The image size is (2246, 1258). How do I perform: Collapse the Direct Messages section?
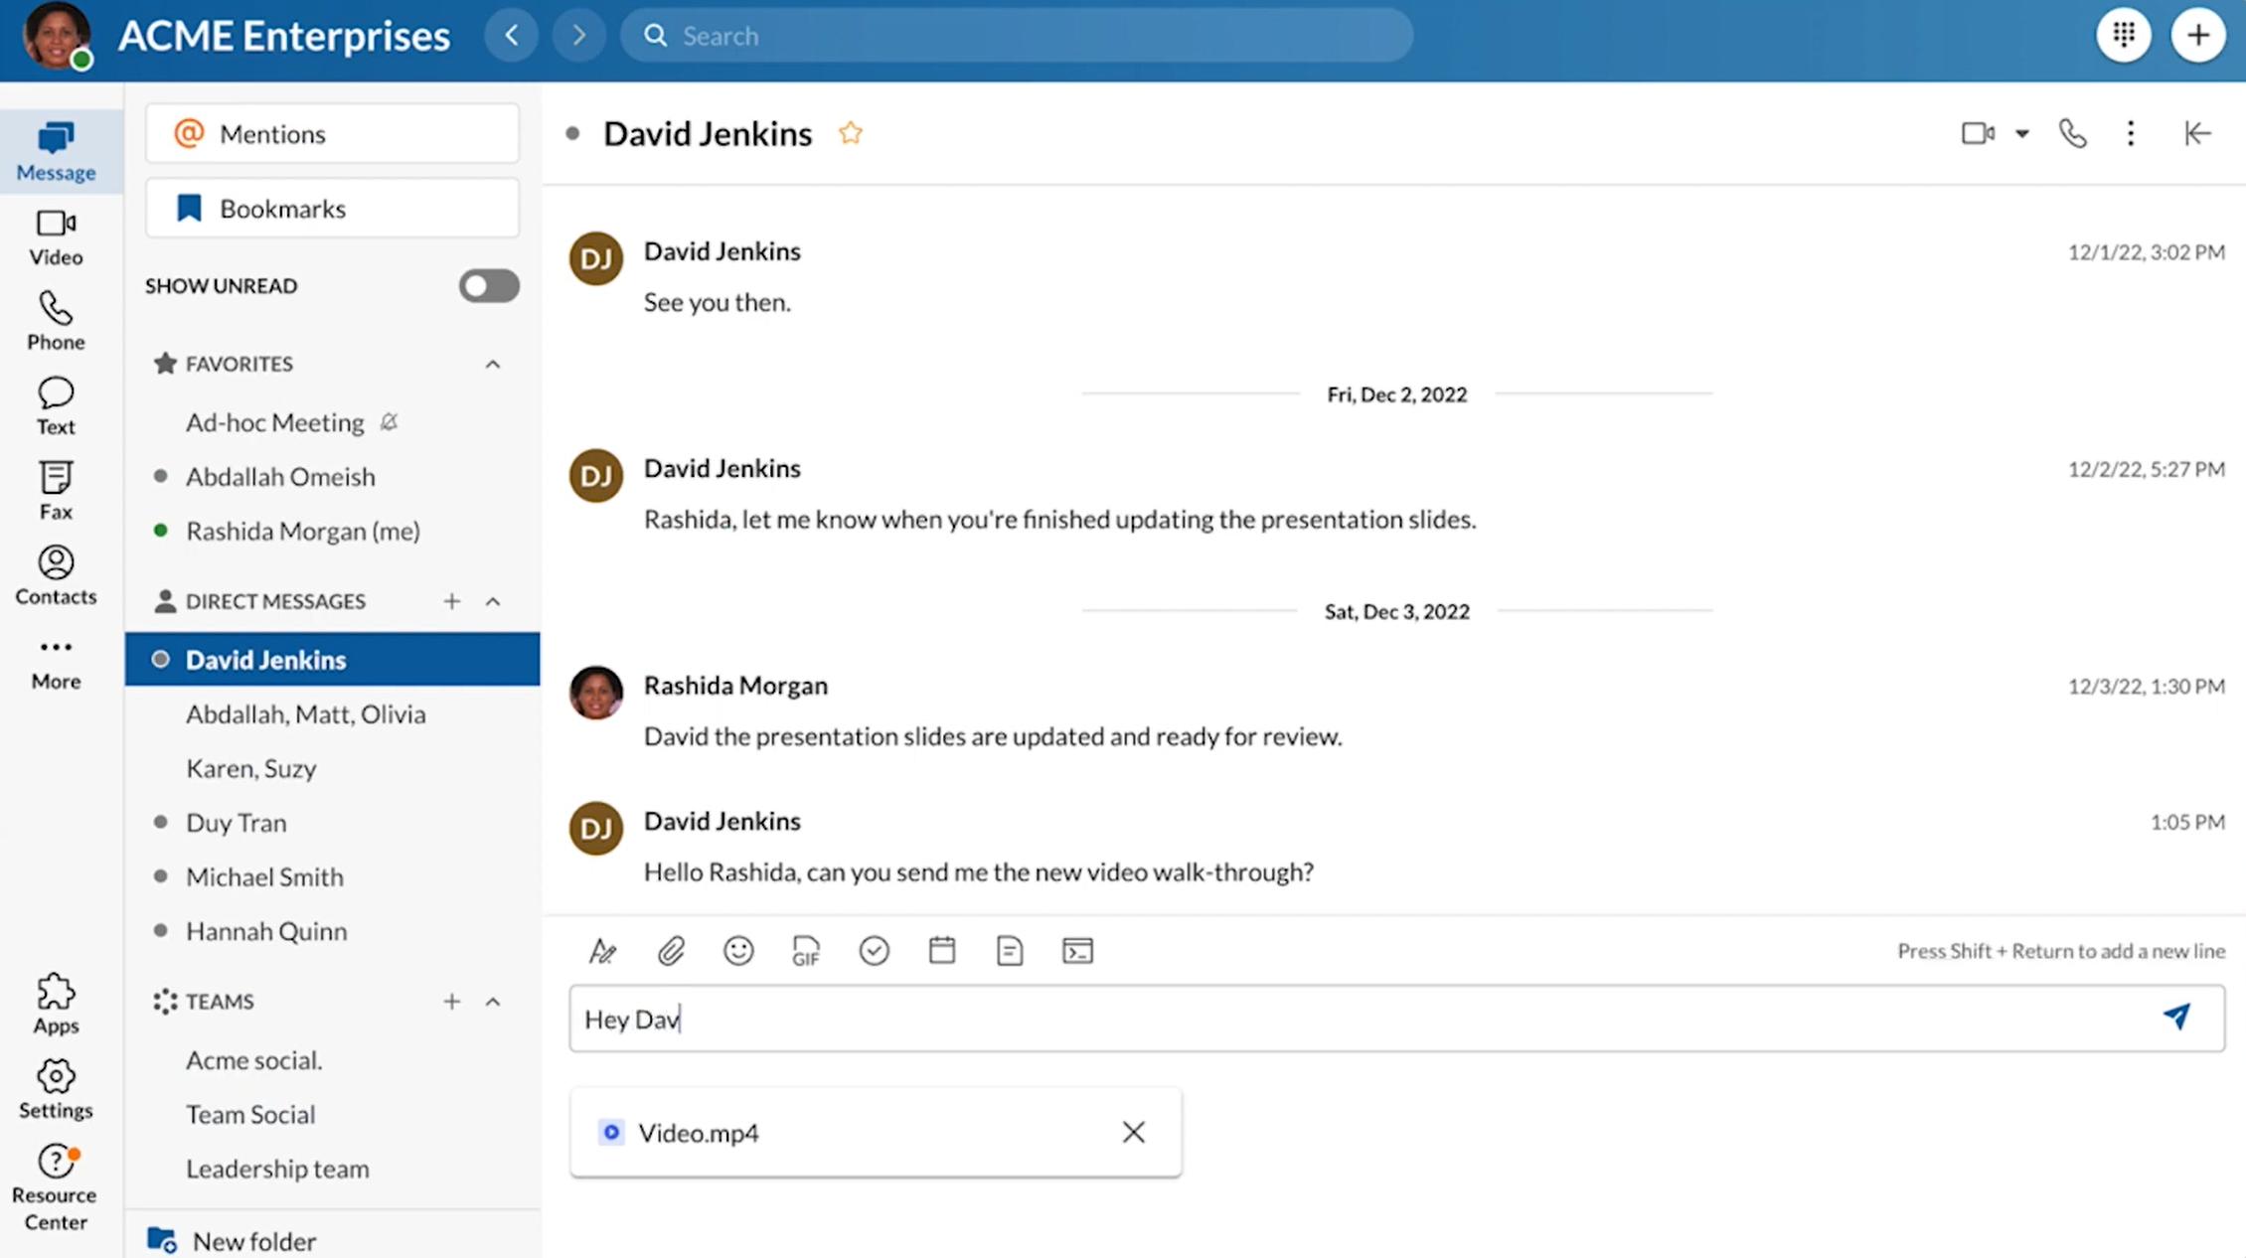[x=493, y=601]
